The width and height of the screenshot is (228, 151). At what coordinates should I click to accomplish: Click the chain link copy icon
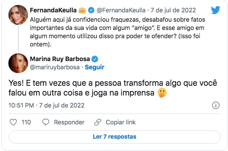click(98, 123)
